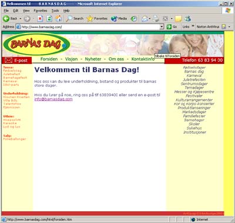Image resolution: width=235 pixels, height=223 pixels.
Task: Click the Visjon navigation link
Action: [71, 59]
